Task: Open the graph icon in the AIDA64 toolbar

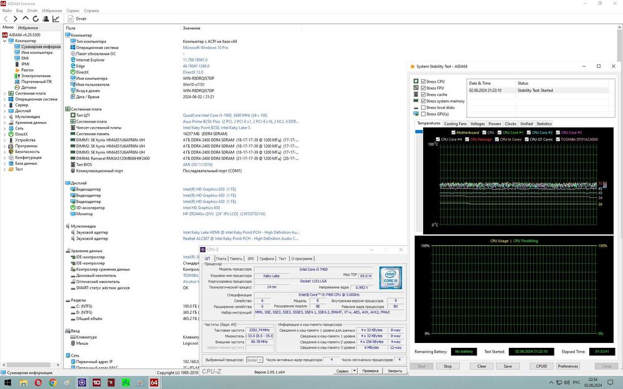Action: point(55,19)
